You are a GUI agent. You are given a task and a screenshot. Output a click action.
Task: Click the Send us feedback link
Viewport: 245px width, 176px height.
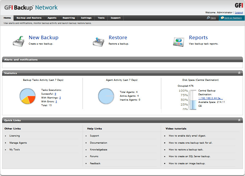pyautogui.click(x=233, y=18)
